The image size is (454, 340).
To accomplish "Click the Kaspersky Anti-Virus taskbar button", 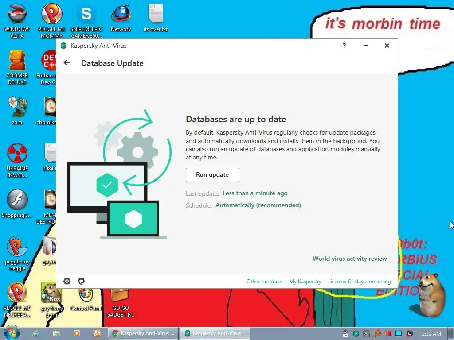I will pos(215,333).
